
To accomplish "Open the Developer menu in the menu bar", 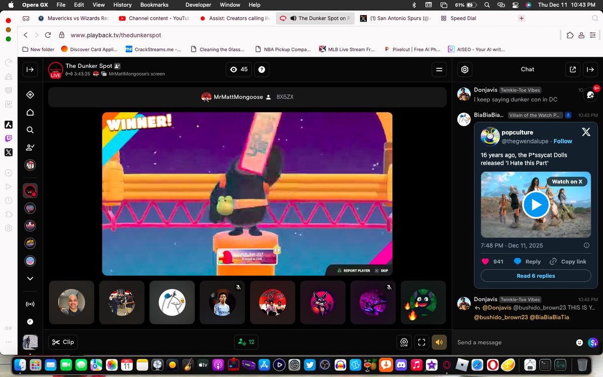I will pos(198,5).
